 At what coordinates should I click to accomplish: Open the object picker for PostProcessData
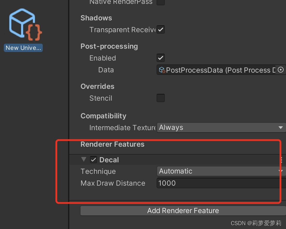pyautogui.click(x=280, y=70)
